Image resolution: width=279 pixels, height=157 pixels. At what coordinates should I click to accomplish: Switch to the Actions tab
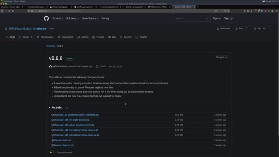(83, 37)
